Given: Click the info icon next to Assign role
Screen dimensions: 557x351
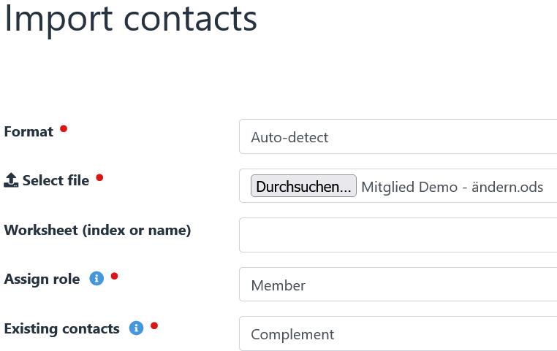Looking at the screenshot, I should click(x=96, y=278).
